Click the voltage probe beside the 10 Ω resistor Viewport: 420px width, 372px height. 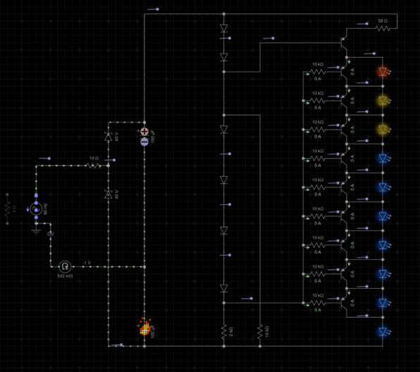pos(109,160)
